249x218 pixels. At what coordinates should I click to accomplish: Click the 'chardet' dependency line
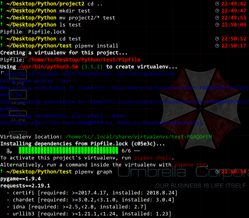click(91, 200)
